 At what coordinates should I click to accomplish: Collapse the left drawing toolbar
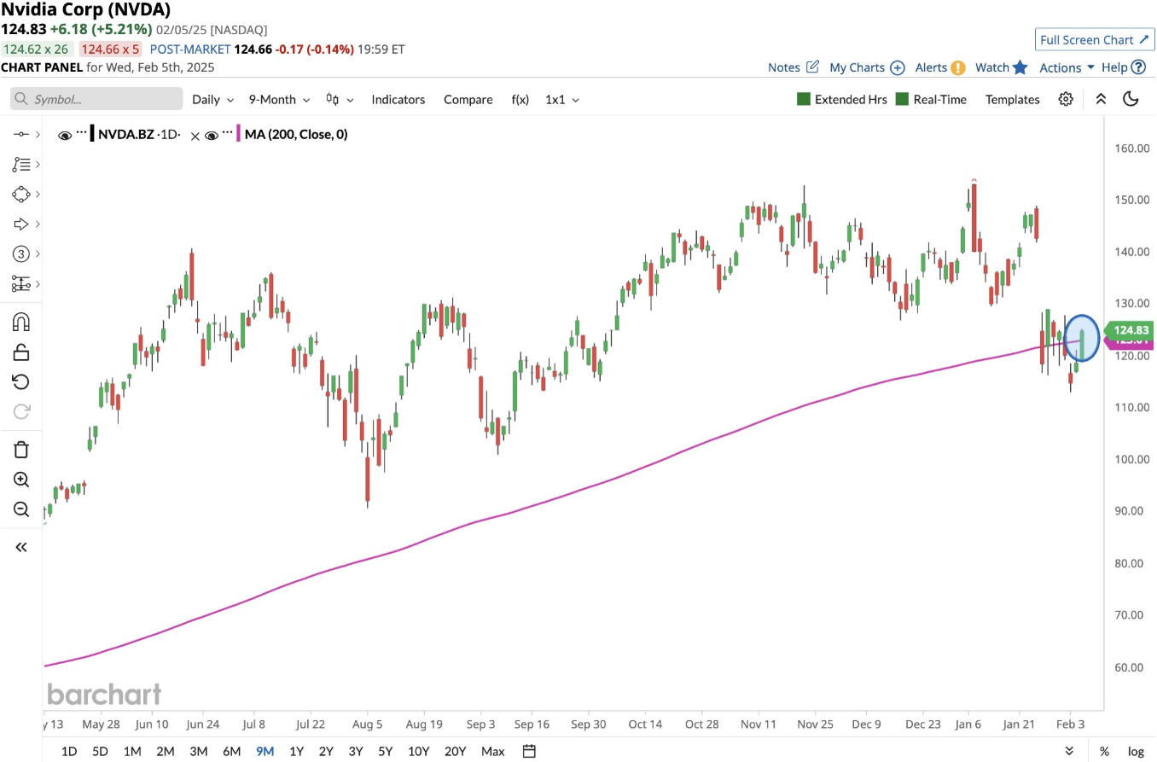pyautogui.click(x=21, y=547)
